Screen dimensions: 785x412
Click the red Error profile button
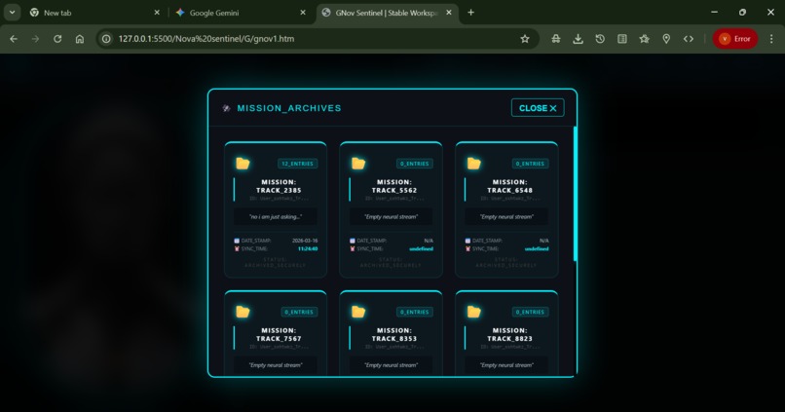pyautogui.click(x=735, y=39)
